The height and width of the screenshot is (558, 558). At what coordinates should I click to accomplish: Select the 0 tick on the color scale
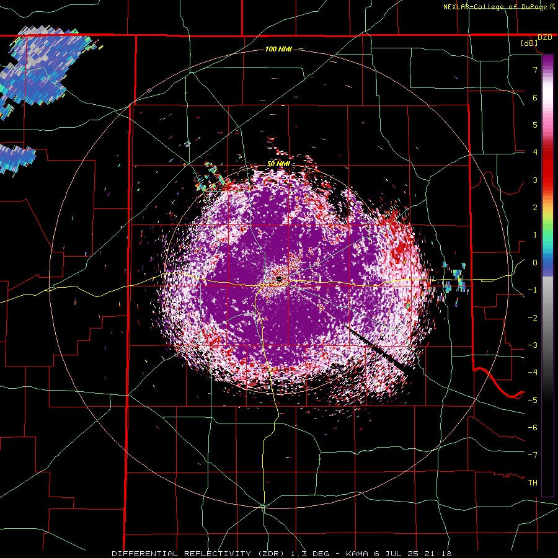[x=535, y=263]
